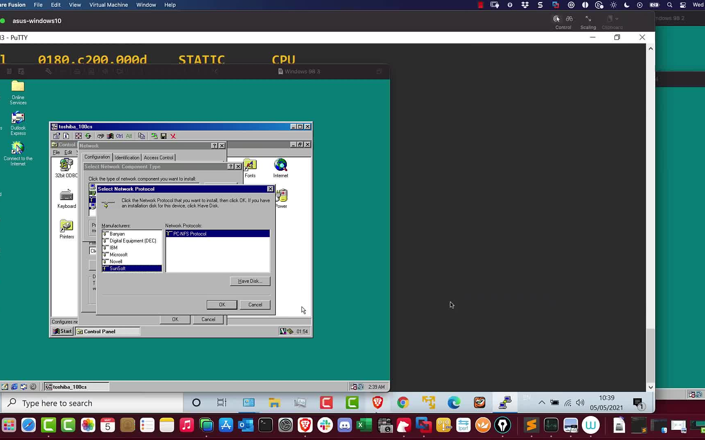Open File Explorer on Windows taskbar
Image resolution: width=705 pixels, height=440 pixels.
click(274, 403)
